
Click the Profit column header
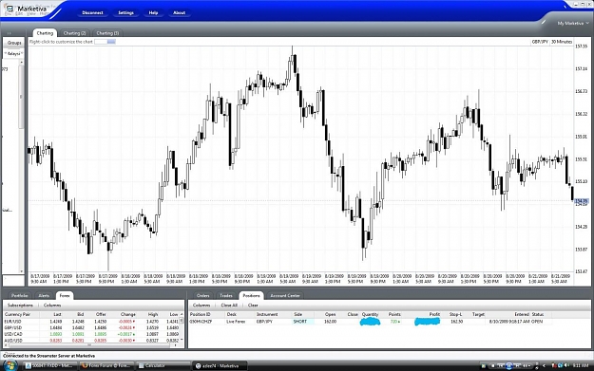(x=434, y=315)
